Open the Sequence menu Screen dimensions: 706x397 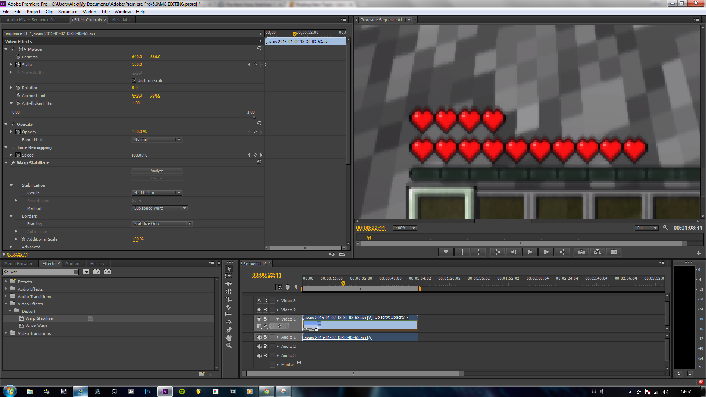(x=68, y=12)
